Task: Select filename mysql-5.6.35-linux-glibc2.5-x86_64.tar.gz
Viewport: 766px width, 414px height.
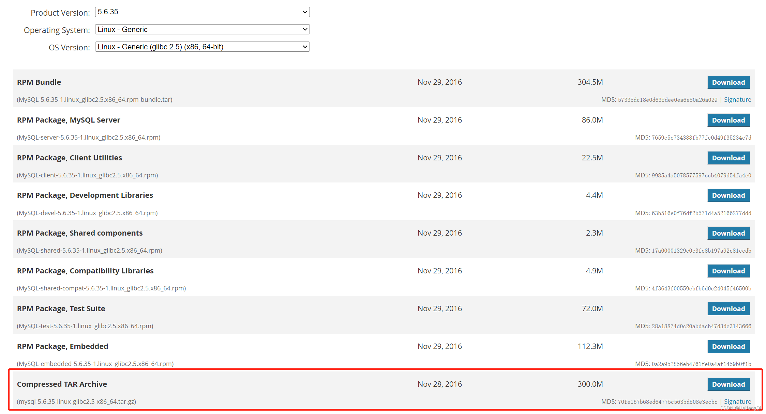Action: 76,402
